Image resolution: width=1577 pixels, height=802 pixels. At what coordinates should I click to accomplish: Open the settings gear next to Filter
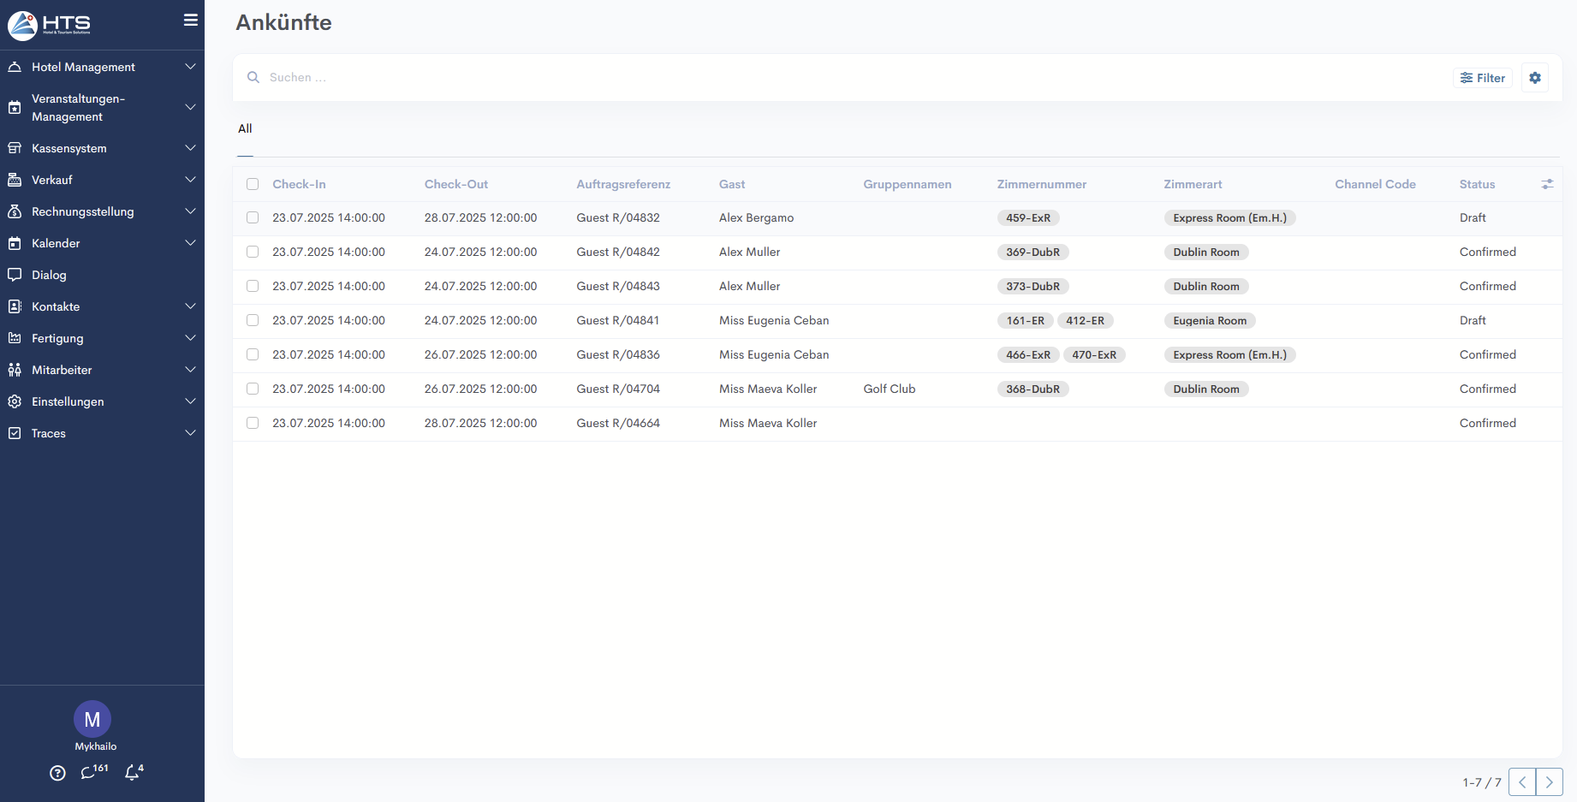[x=1534, y=78]
